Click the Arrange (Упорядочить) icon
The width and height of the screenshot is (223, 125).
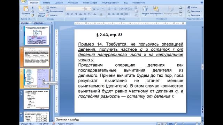tap(156, 9)
